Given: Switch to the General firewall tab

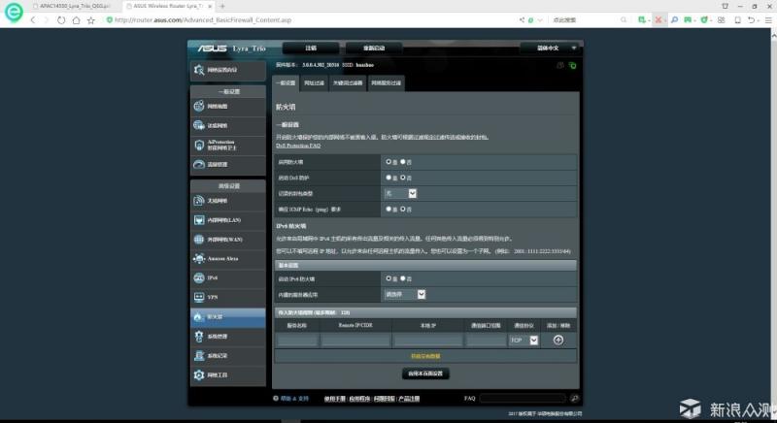Looking at the screenshot, I should point(286,83).
